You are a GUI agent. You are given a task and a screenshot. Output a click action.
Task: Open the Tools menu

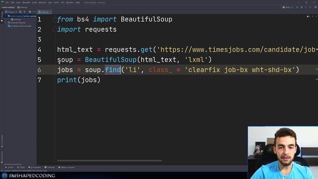pyautogui.click(x=56, y=2)
